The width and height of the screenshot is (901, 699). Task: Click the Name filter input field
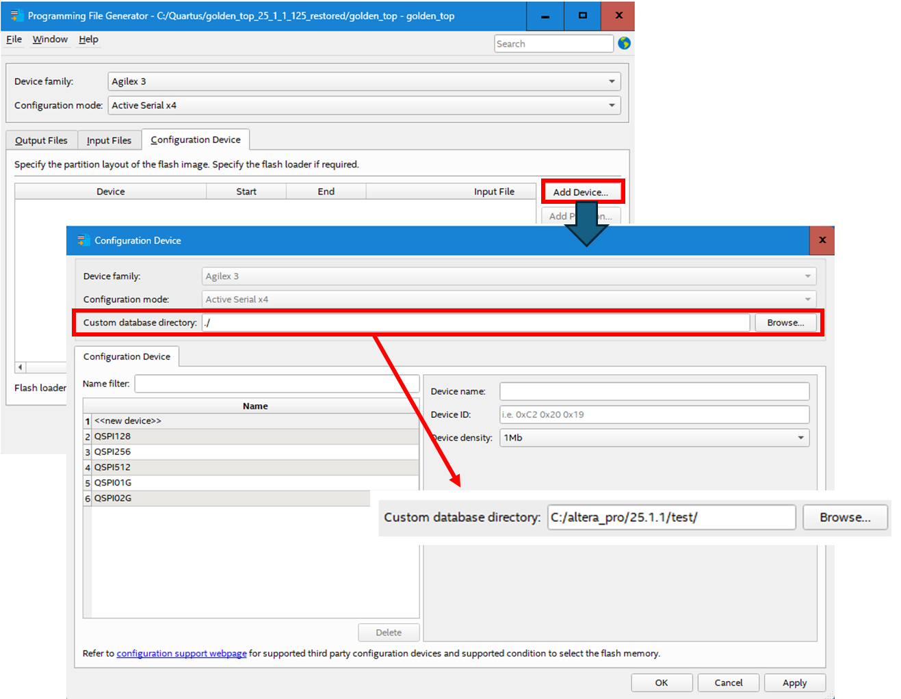(276, 384)
